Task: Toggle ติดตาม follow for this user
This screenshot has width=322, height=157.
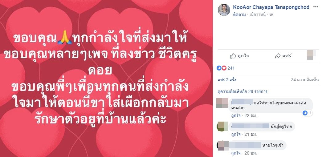Action: 239,14
